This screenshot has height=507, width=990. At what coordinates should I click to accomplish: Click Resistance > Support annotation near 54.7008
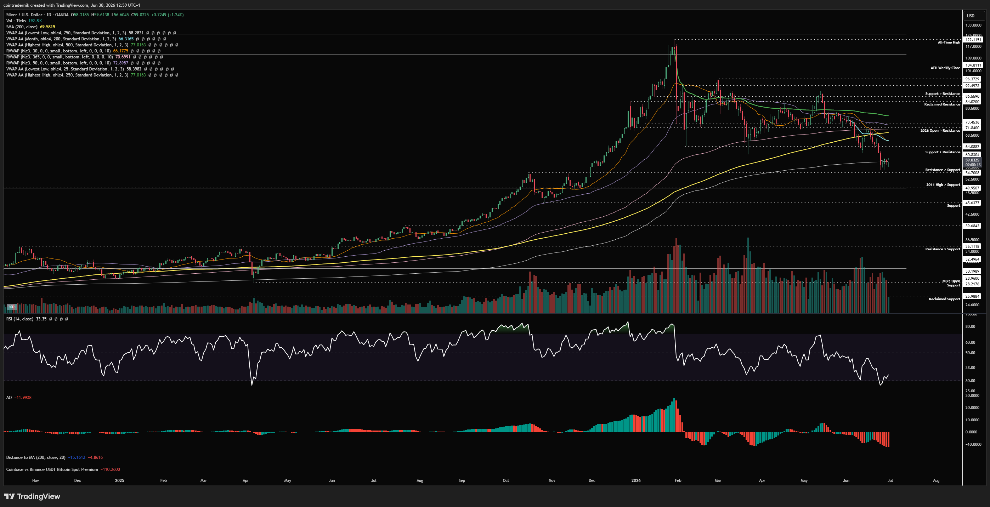(x=942, y=170)
